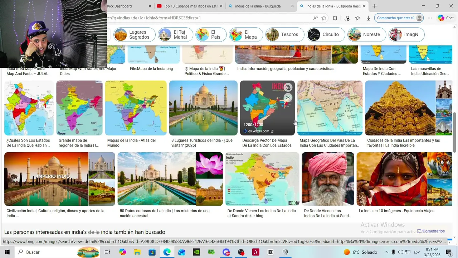Screen dimensions: 458x258
Task: Open CapCut on taskbar
Action: tap(270, 252)
